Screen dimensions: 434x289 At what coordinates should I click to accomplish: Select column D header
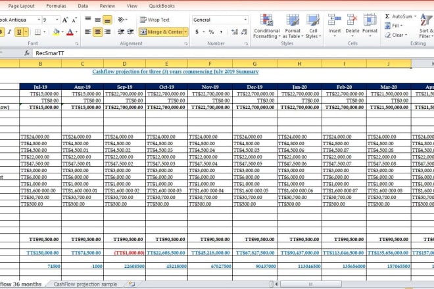tap(124, 64)
